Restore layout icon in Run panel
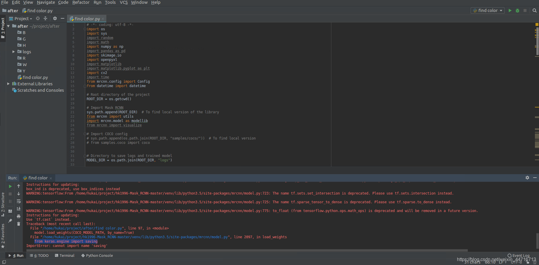 tap(10, 211)
